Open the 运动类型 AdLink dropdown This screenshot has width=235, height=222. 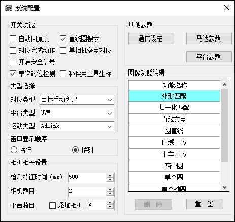pyautogui.click(x=77, y=126)
